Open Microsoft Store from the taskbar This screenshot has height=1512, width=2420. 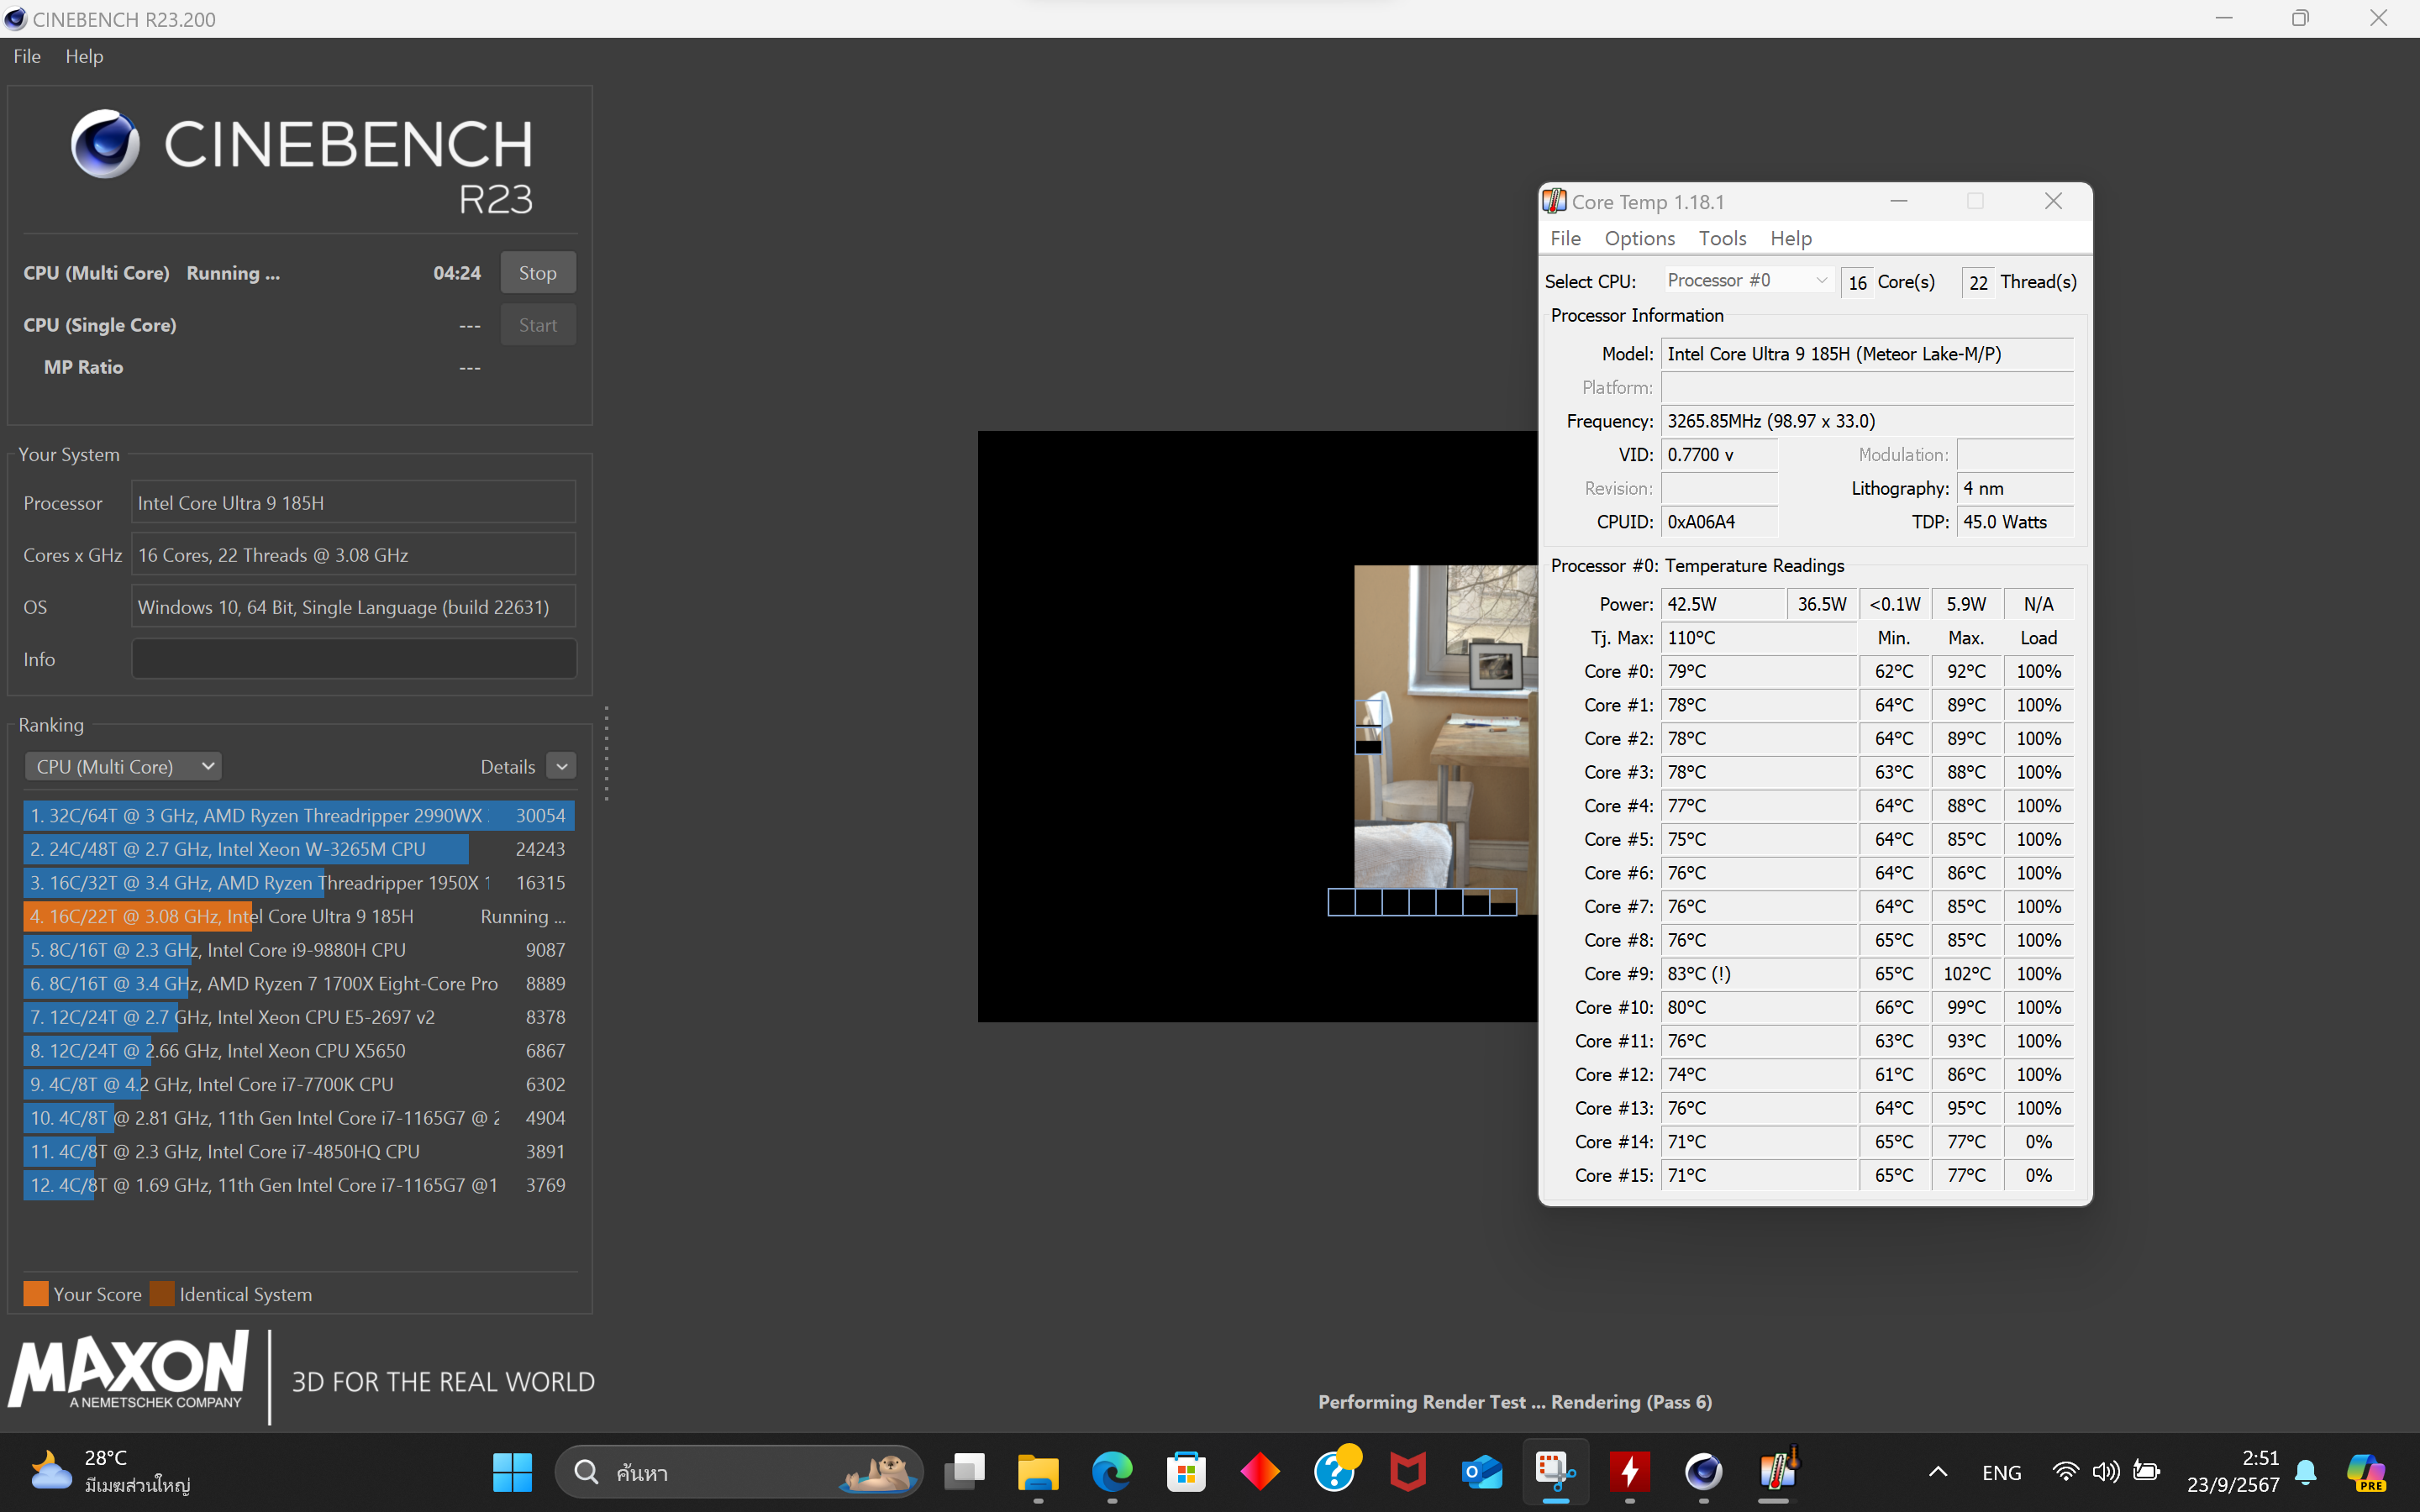click(1186, 1472)
